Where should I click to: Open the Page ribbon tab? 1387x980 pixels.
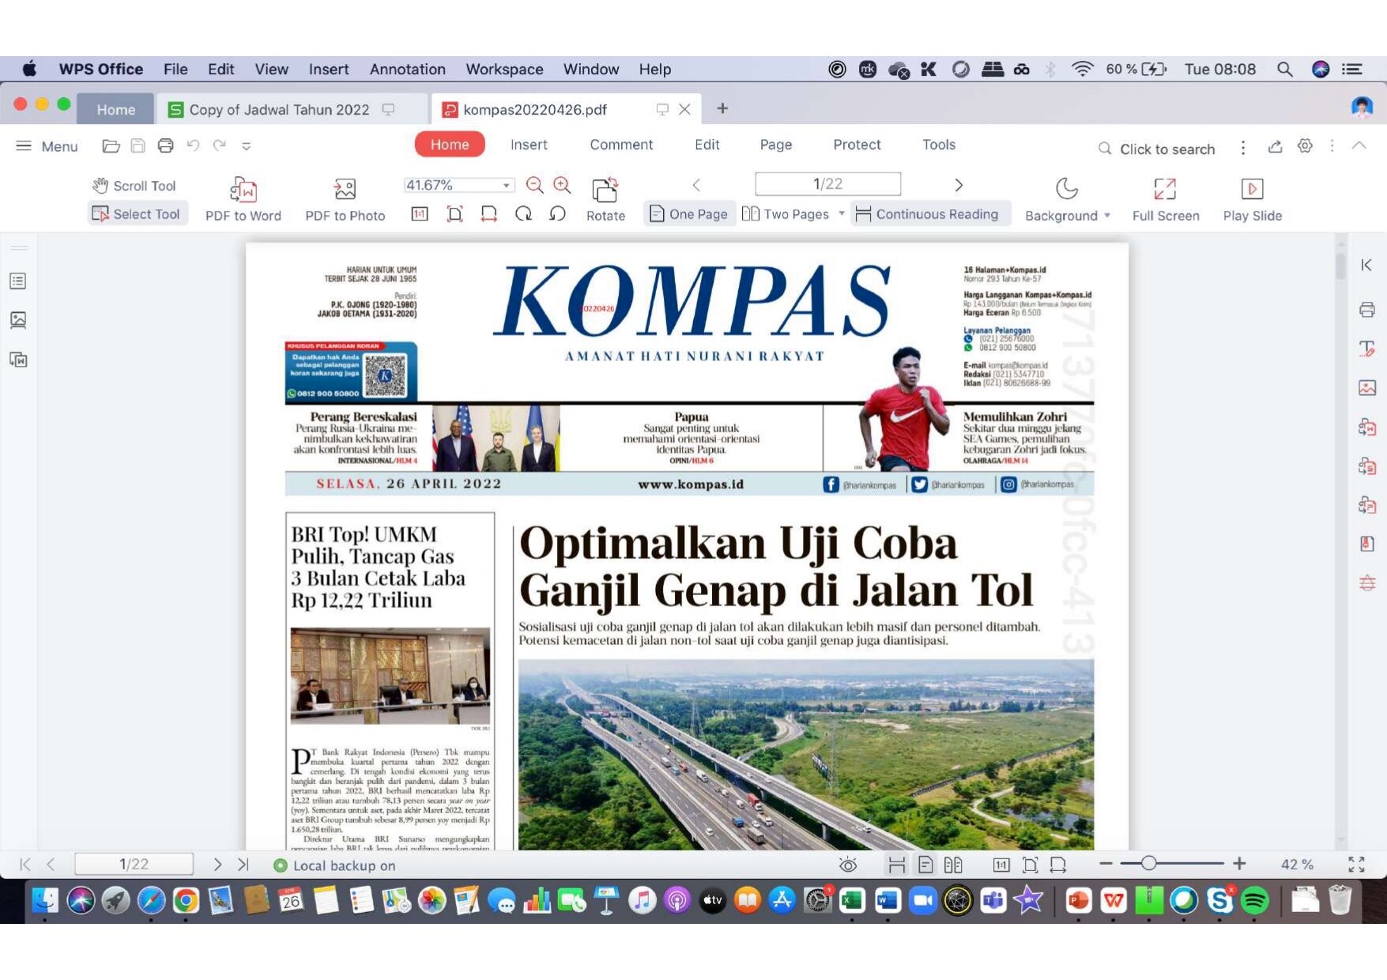(776, 145)
